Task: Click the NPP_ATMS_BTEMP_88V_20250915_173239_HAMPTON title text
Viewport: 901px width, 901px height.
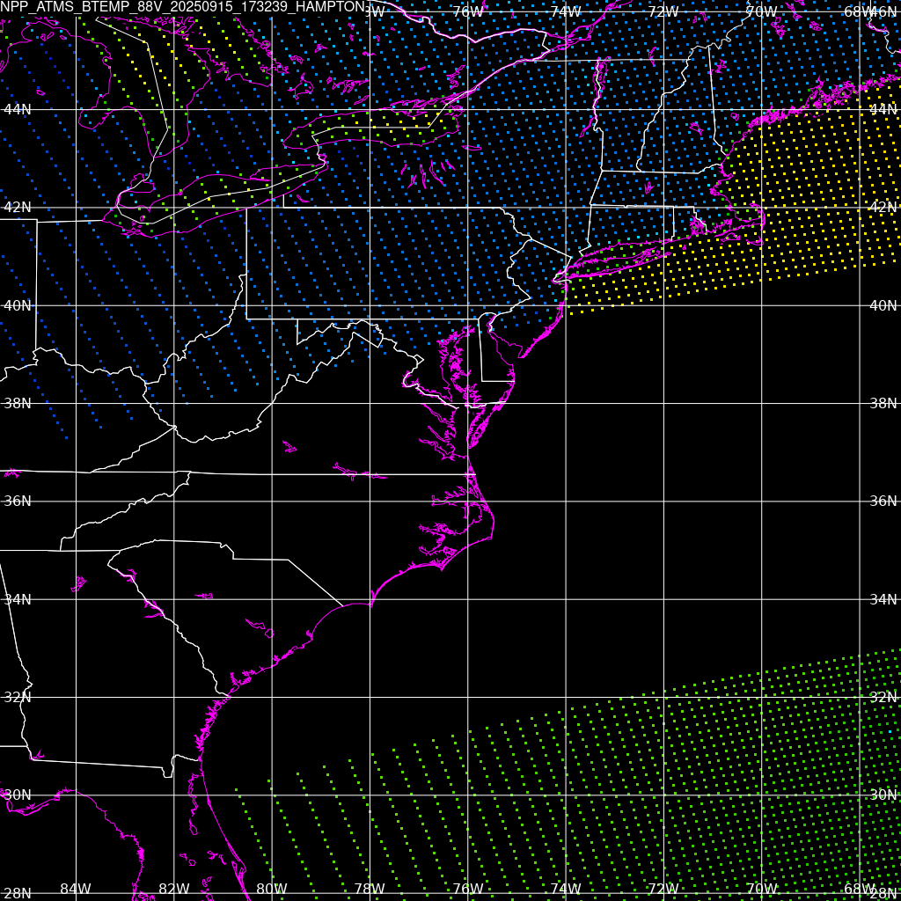Action: [183, 7]
